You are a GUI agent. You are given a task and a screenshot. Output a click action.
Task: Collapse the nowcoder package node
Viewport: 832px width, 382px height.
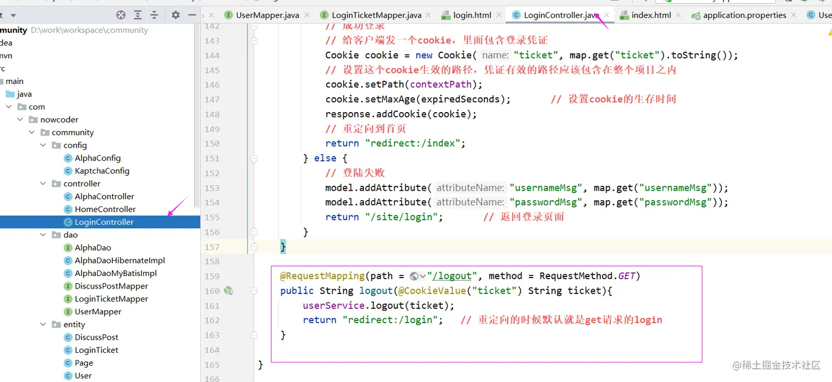[x=20, y=119]
